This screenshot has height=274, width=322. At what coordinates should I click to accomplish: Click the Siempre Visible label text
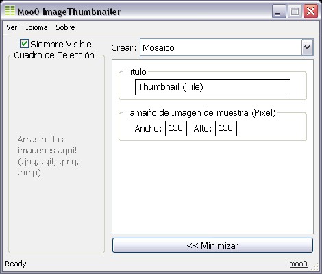point(61,44)
